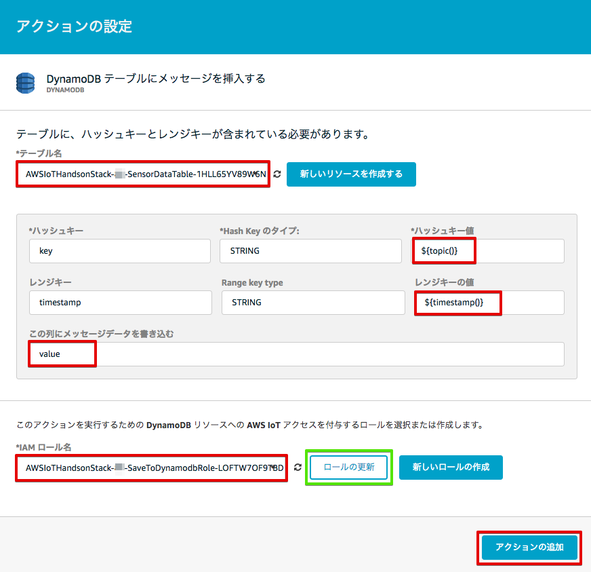Click the DynamoDB テーブルにメッセージを挿入する heading

coord(156,79)
